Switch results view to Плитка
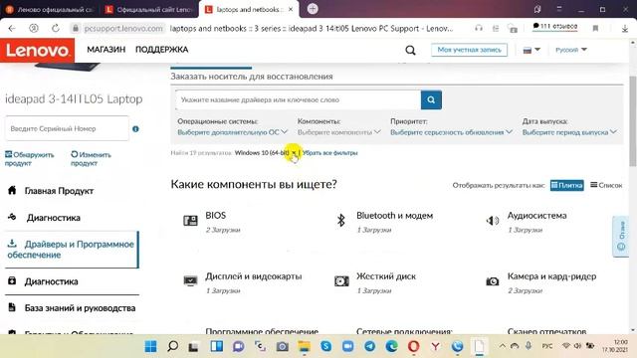637x358 pixels. point(566,186)
